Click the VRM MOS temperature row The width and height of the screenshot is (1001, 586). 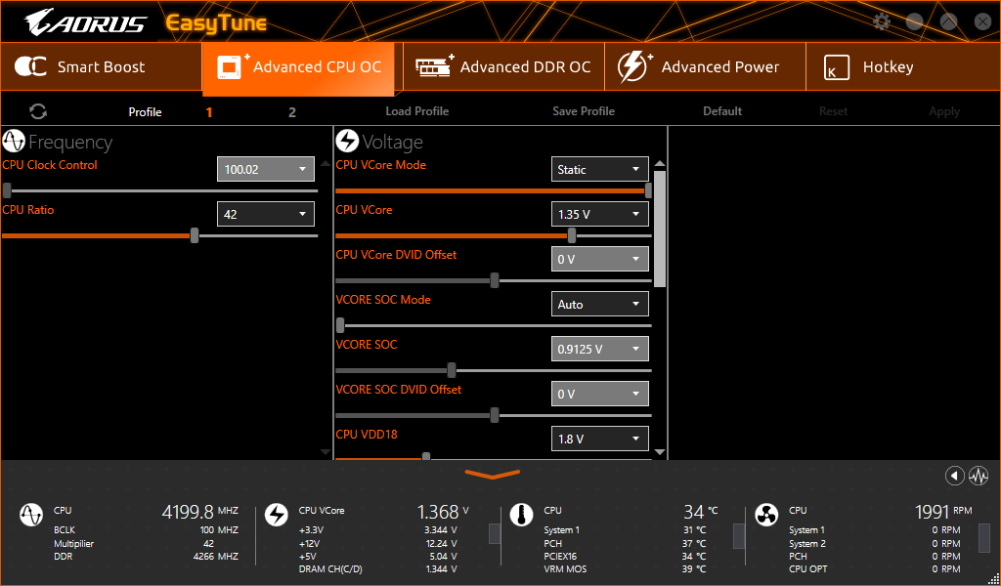pos(625,568)
